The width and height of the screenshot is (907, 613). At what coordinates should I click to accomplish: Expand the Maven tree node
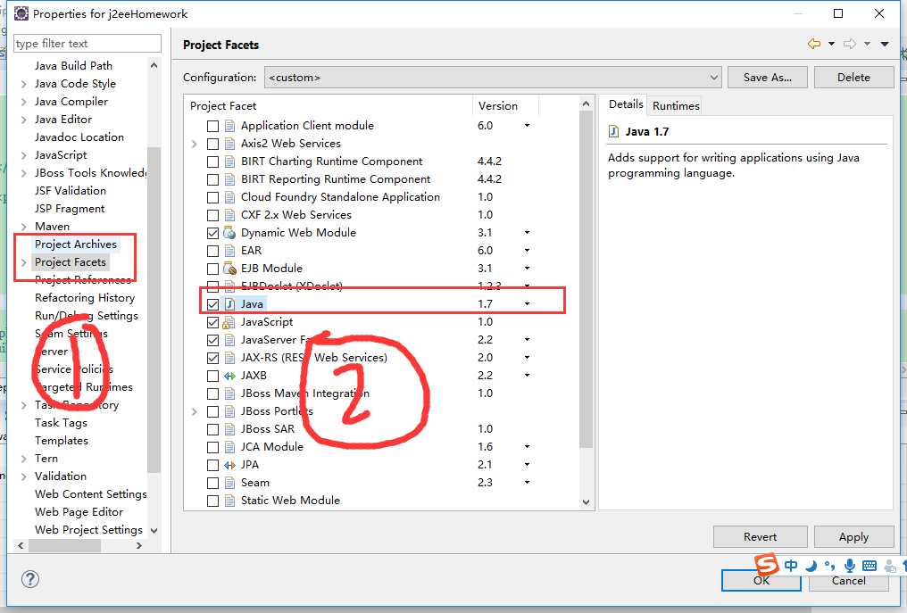[x=24, y=227]
